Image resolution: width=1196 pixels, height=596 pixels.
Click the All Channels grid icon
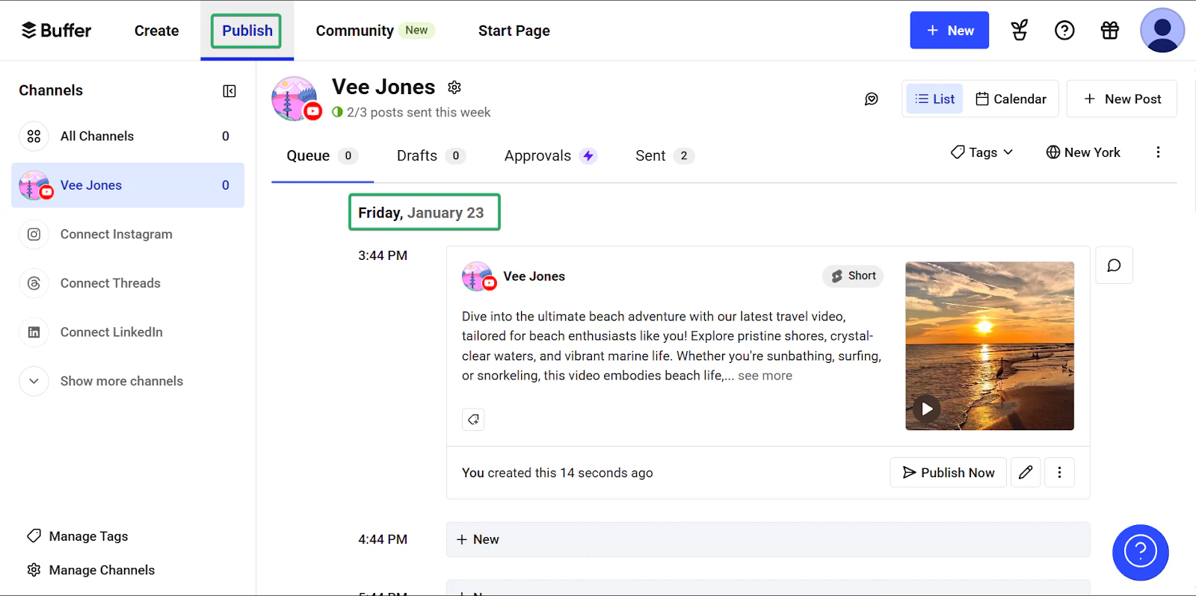point(34,136)
